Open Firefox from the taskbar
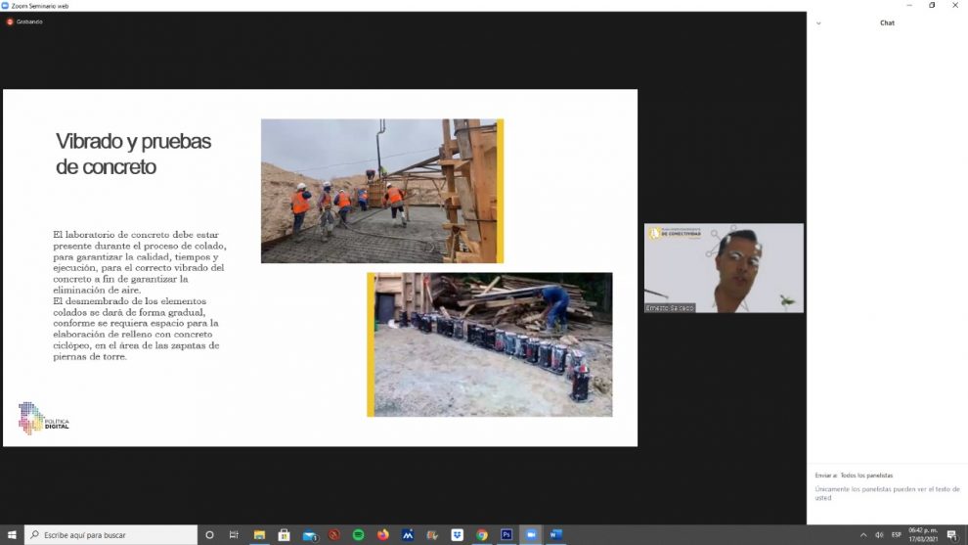Screen dimensions: 968x545 [x=383, y=535]
